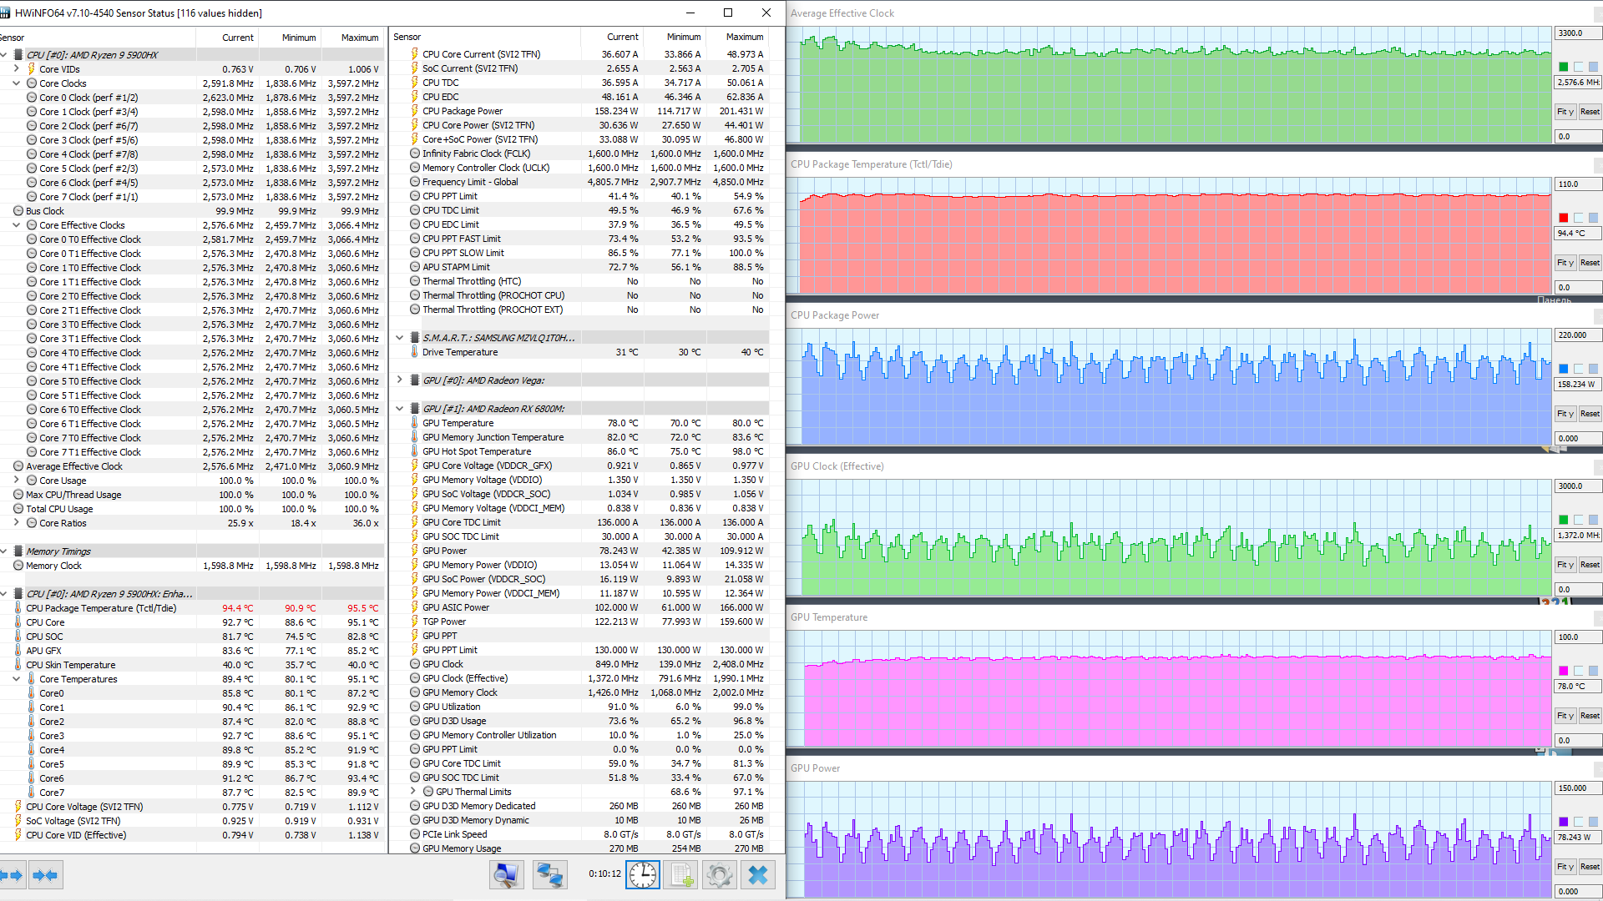This screenshot has height=901, width=1603.
Task: Expand the Core Ratios node
Action: [x=17, y=523]
